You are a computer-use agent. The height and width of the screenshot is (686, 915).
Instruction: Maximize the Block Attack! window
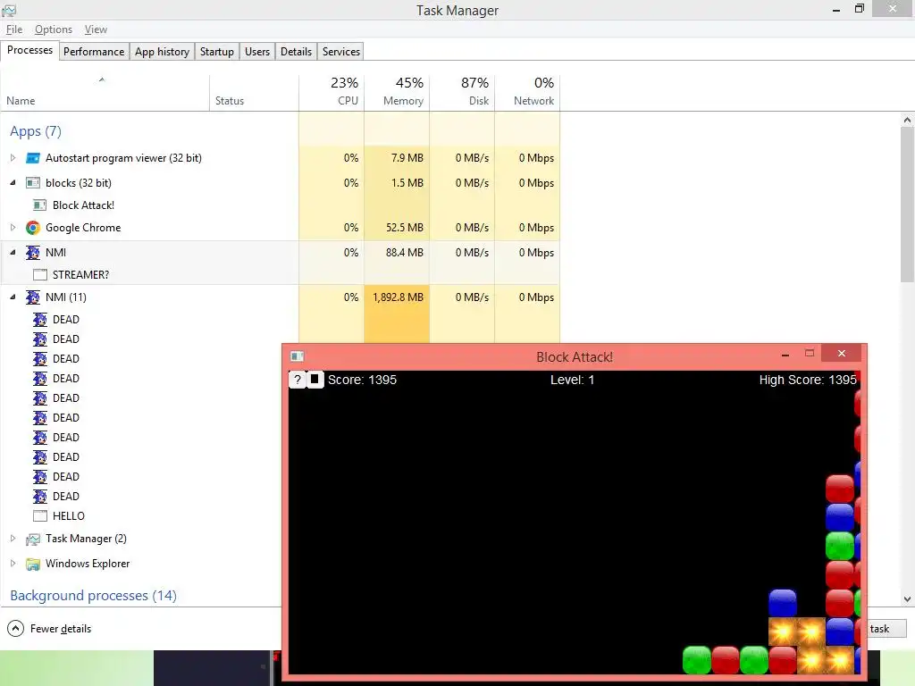[810, 354]
